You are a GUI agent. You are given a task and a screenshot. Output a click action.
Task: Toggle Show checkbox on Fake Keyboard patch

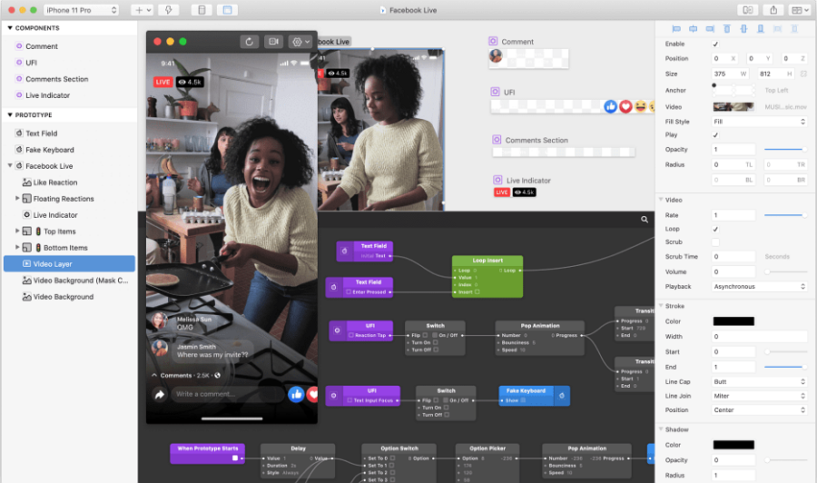[x=523, y=400]
